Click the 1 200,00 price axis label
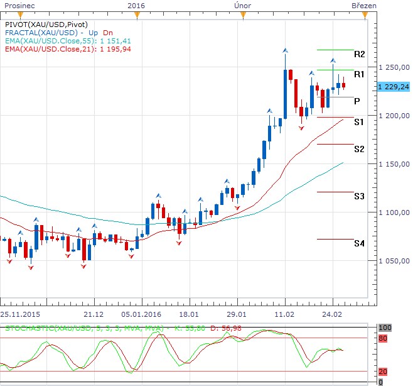Image resolution: width=413 pixels, height=386 pixels. point(394,116)
